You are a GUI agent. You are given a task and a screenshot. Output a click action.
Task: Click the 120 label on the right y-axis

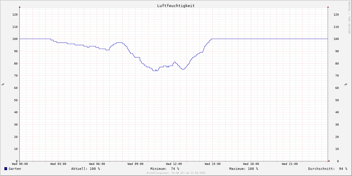[336, 15]
